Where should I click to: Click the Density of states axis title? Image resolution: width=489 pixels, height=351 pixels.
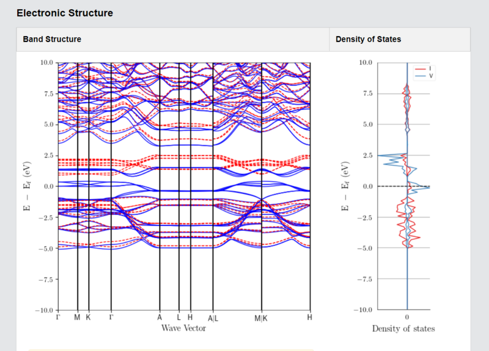403,329
